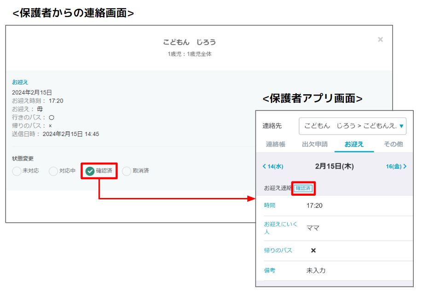Close the こどもん じろう dialog
Image resolution: width=422 pixels, height=294 pixels.
380,40
